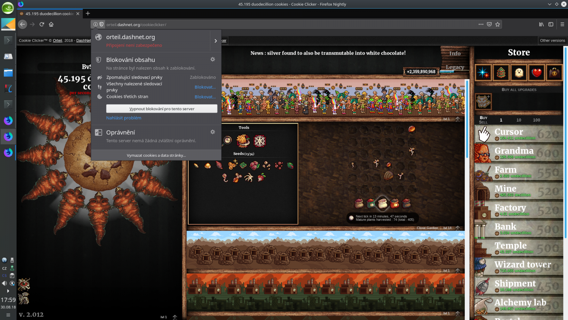Screen dimensions: 568x320
Task: Open the blue folder file manager in the panel
Action: pyautogui.click(x=8, y=73)
